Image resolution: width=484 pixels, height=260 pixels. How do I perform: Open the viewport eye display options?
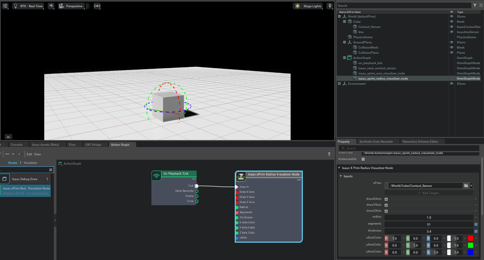click(51, 6)
